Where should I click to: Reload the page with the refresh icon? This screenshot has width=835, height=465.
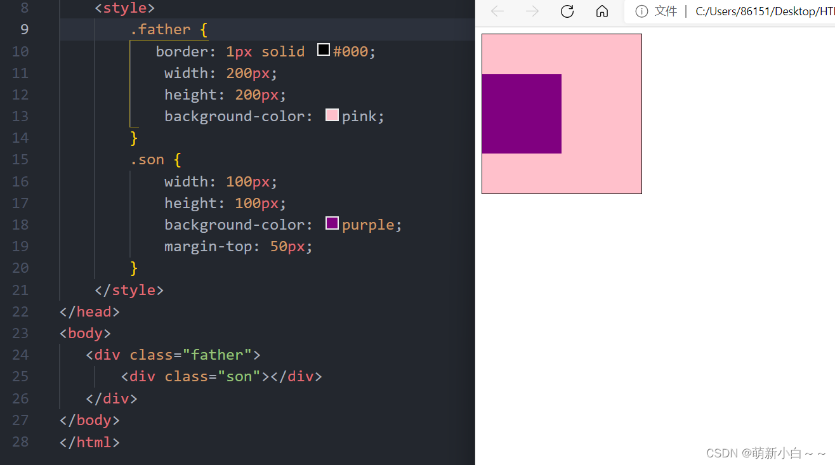567,11
